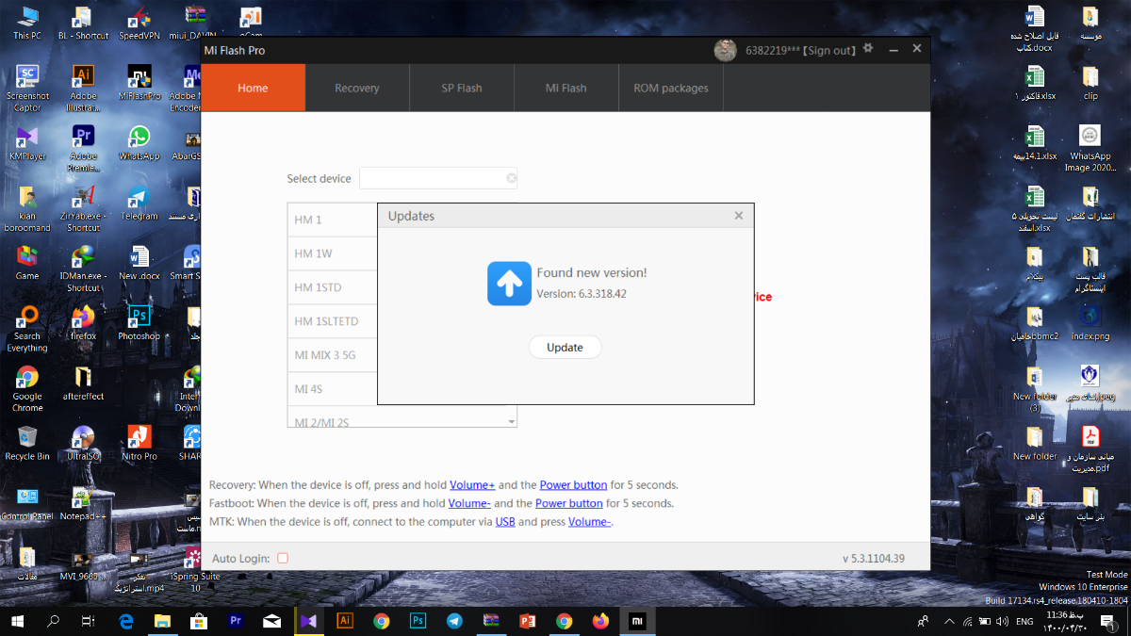1131x636 pixels.
Task: Open Recycle Bin
Action: tap(27, 443)
